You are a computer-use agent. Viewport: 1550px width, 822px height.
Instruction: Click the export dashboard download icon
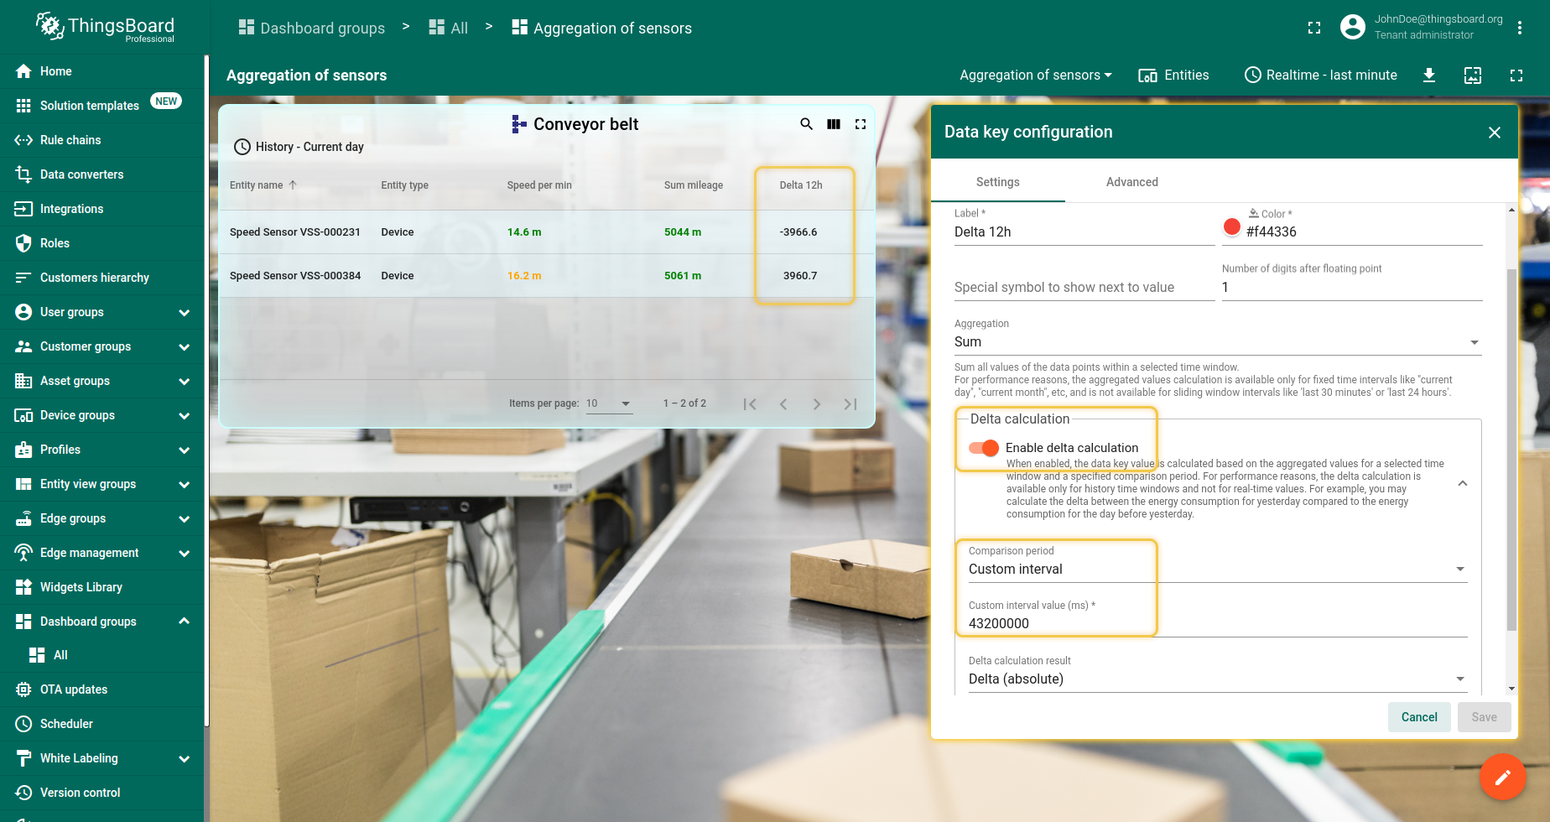click(x=1429, y=75)
